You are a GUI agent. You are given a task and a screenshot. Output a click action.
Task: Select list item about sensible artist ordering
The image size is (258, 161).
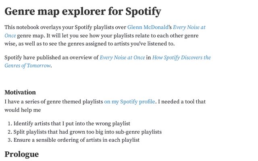coord(77,140)
